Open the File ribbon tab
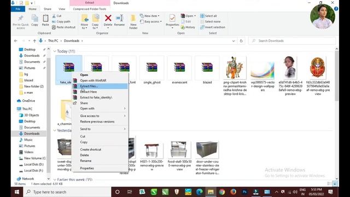 [18, 9]
